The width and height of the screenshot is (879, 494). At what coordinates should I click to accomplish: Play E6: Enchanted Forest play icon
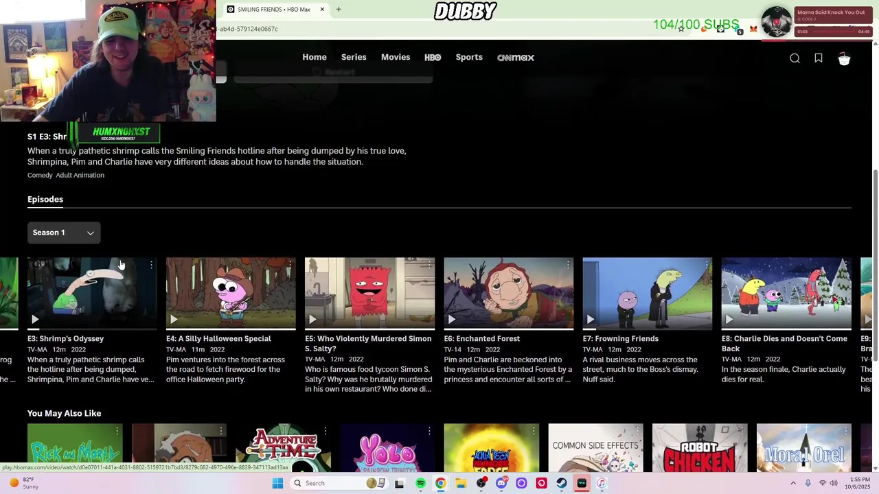click(x=451, y=319)
